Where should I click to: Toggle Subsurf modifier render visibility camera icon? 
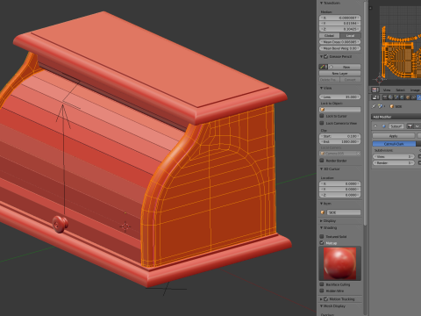pos(410,126)
